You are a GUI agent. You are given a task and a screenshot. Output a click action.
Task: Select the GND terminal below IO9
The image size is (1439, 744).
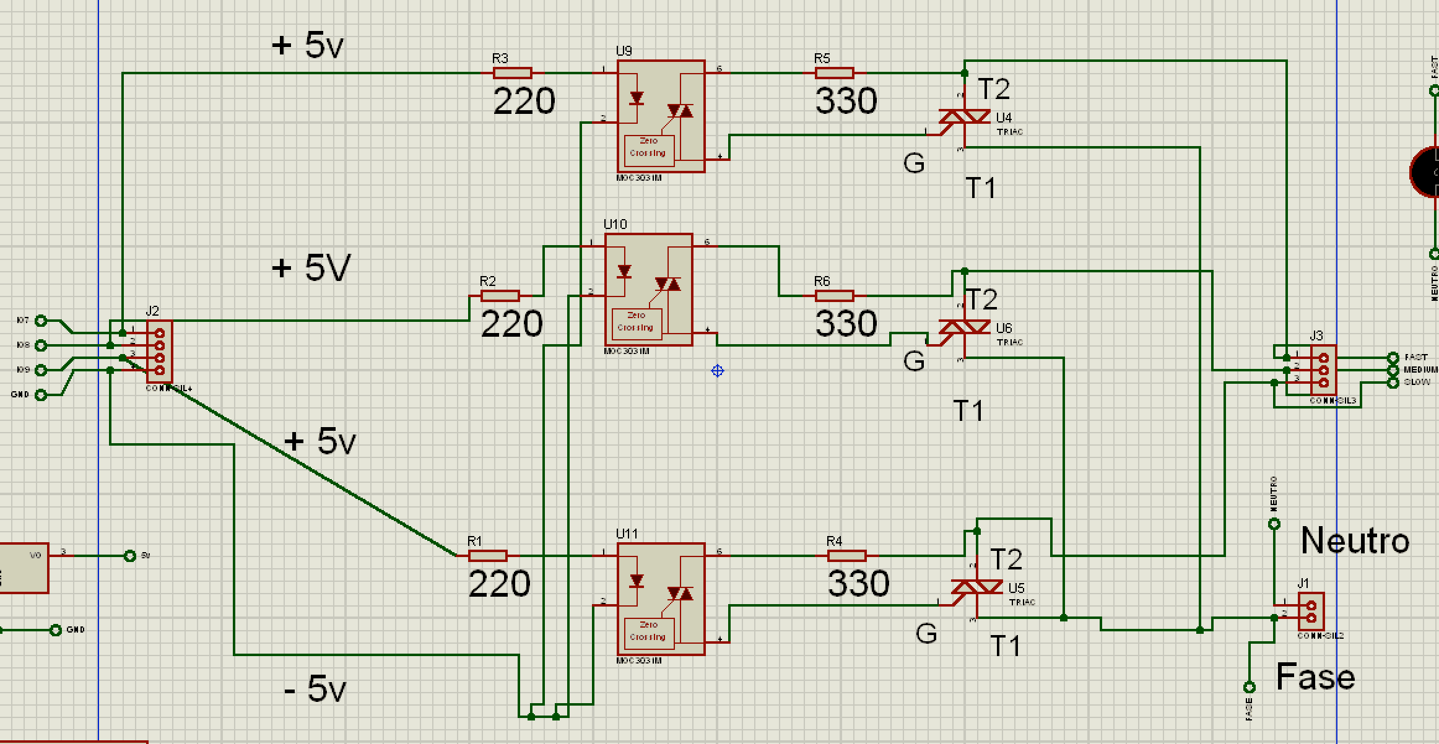[x=41, y=394]
